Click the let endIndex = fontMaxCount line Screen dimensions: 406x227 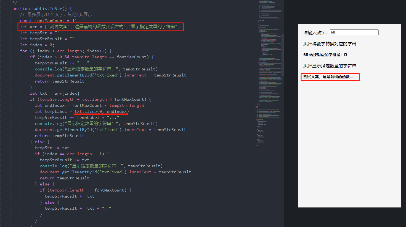point(89,105)
